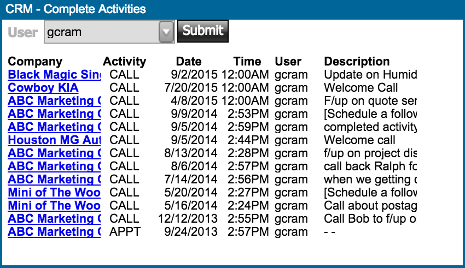Viewport: 465px width, 268px height.
Task: Open ABC Marketing link dated 12/12/2013
Action: click(54, 219)
